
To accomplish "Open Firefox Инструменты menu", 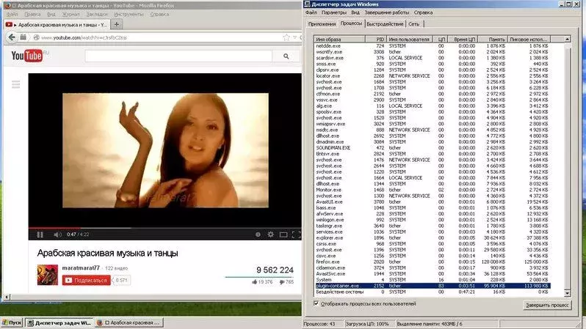I will [x=129, y=14].
